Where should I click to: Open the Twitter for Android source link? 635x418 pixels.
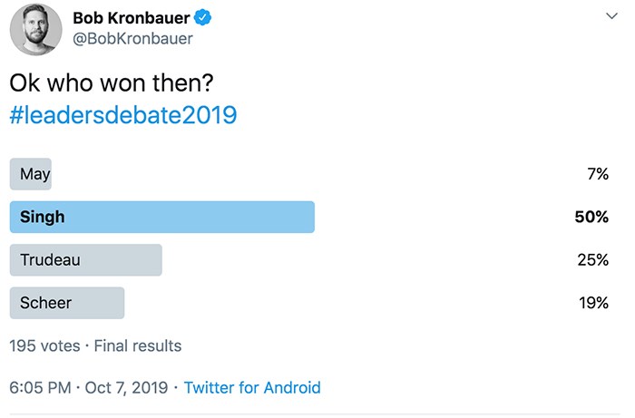[x=252, y=388]
